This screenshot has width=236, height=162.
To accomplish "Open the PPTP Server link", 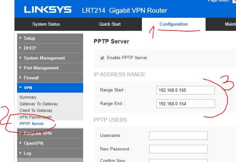I will click(32, 124).
